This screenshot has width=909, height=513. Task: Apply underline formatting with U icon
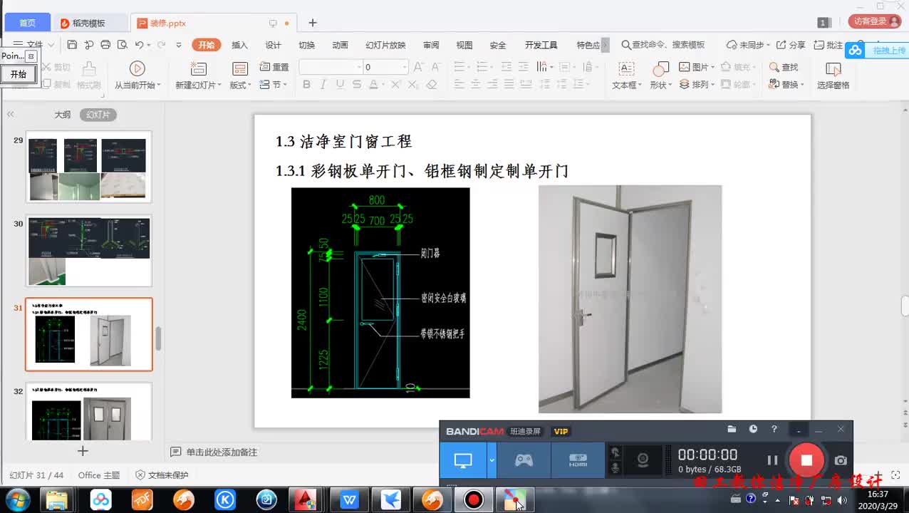340,85
